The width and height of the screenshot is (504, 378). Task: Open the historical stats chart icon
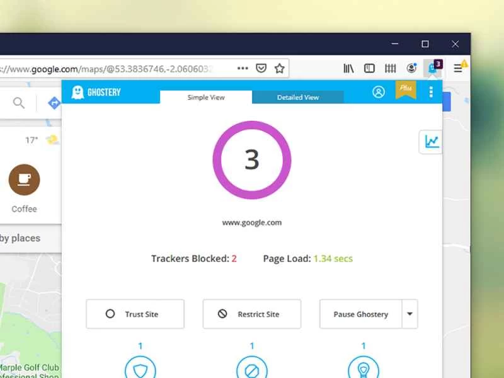[432, 141]
